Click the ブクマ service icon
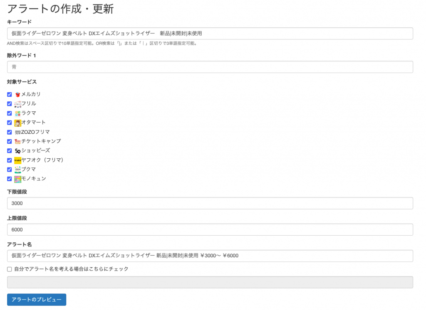 (x=17, y=170)
